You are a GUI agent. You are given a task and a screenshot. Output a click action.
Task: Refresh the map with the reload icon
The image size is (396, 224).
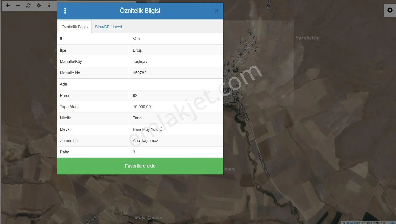pos(29,5)
